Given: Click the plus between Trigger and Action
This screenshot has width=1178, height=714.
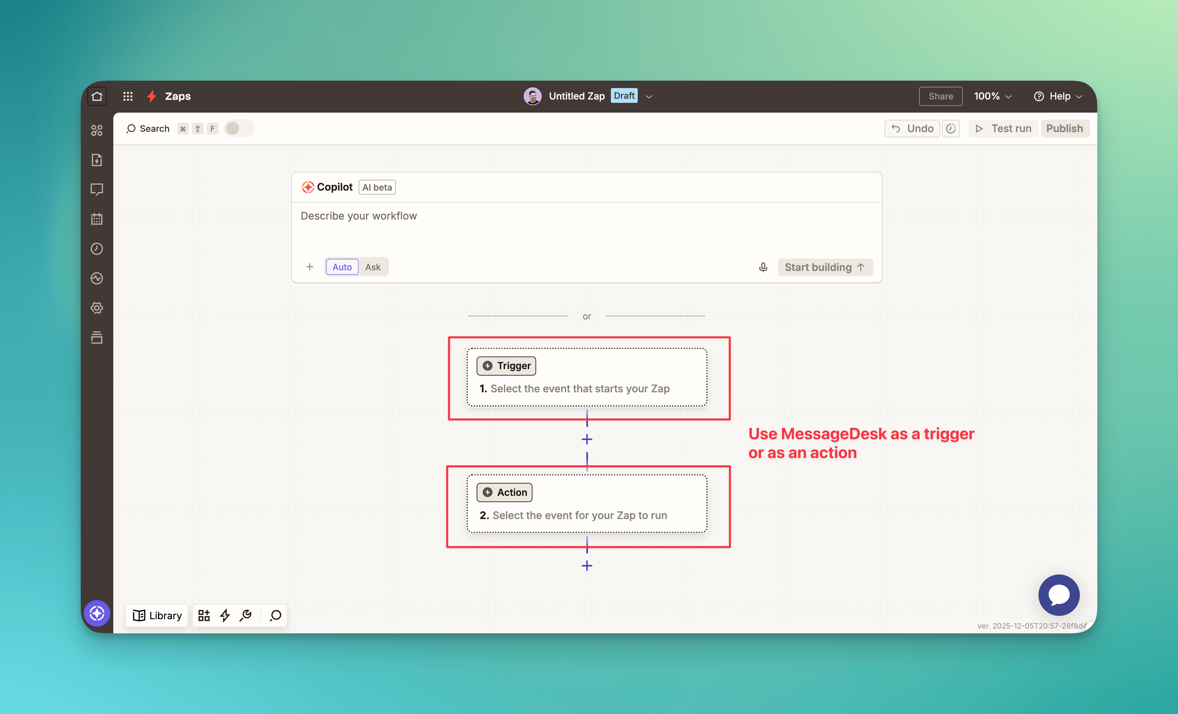Looking at the screenshot, I should (x=587, y=439).
